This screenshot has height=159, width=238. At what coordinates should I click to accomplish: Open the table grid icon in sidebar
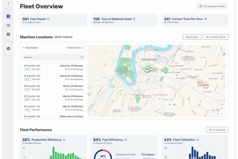point(8,35)
